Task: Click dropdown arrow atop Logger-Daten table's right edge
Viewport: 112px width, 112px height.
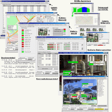Action: [x=46, y=6]
